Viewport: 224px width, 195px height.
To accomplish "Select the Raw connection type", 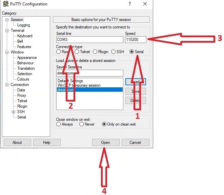I will point(58,52).
